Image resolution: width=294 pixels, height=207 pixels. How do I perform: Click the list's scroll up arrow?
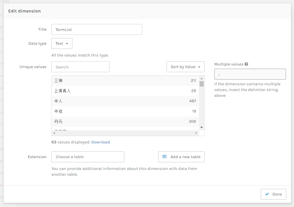(201, 79)
